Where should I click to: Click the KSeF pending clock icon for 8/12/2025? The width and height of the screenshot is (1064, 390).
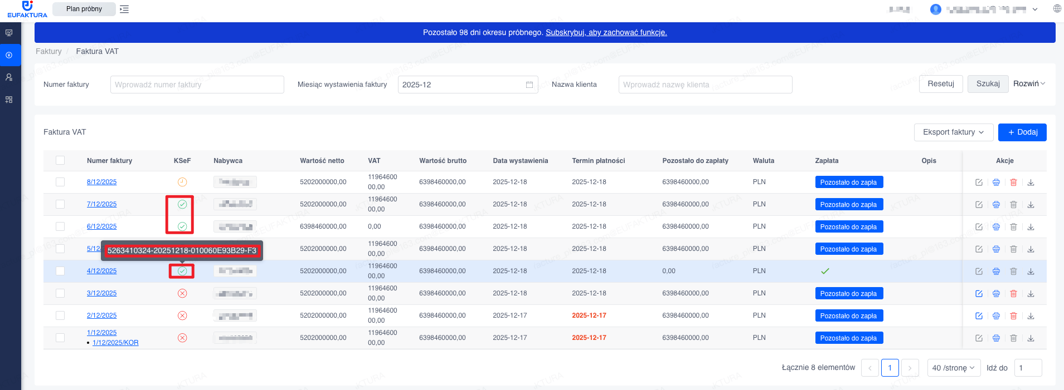coord(182,182)
